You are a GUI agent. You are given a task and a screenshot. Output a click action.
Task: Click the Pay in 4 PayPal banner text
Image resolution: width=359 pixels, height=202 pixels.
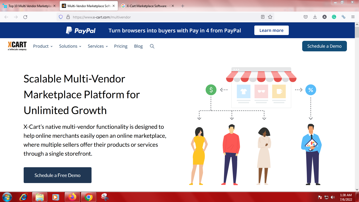175,31
